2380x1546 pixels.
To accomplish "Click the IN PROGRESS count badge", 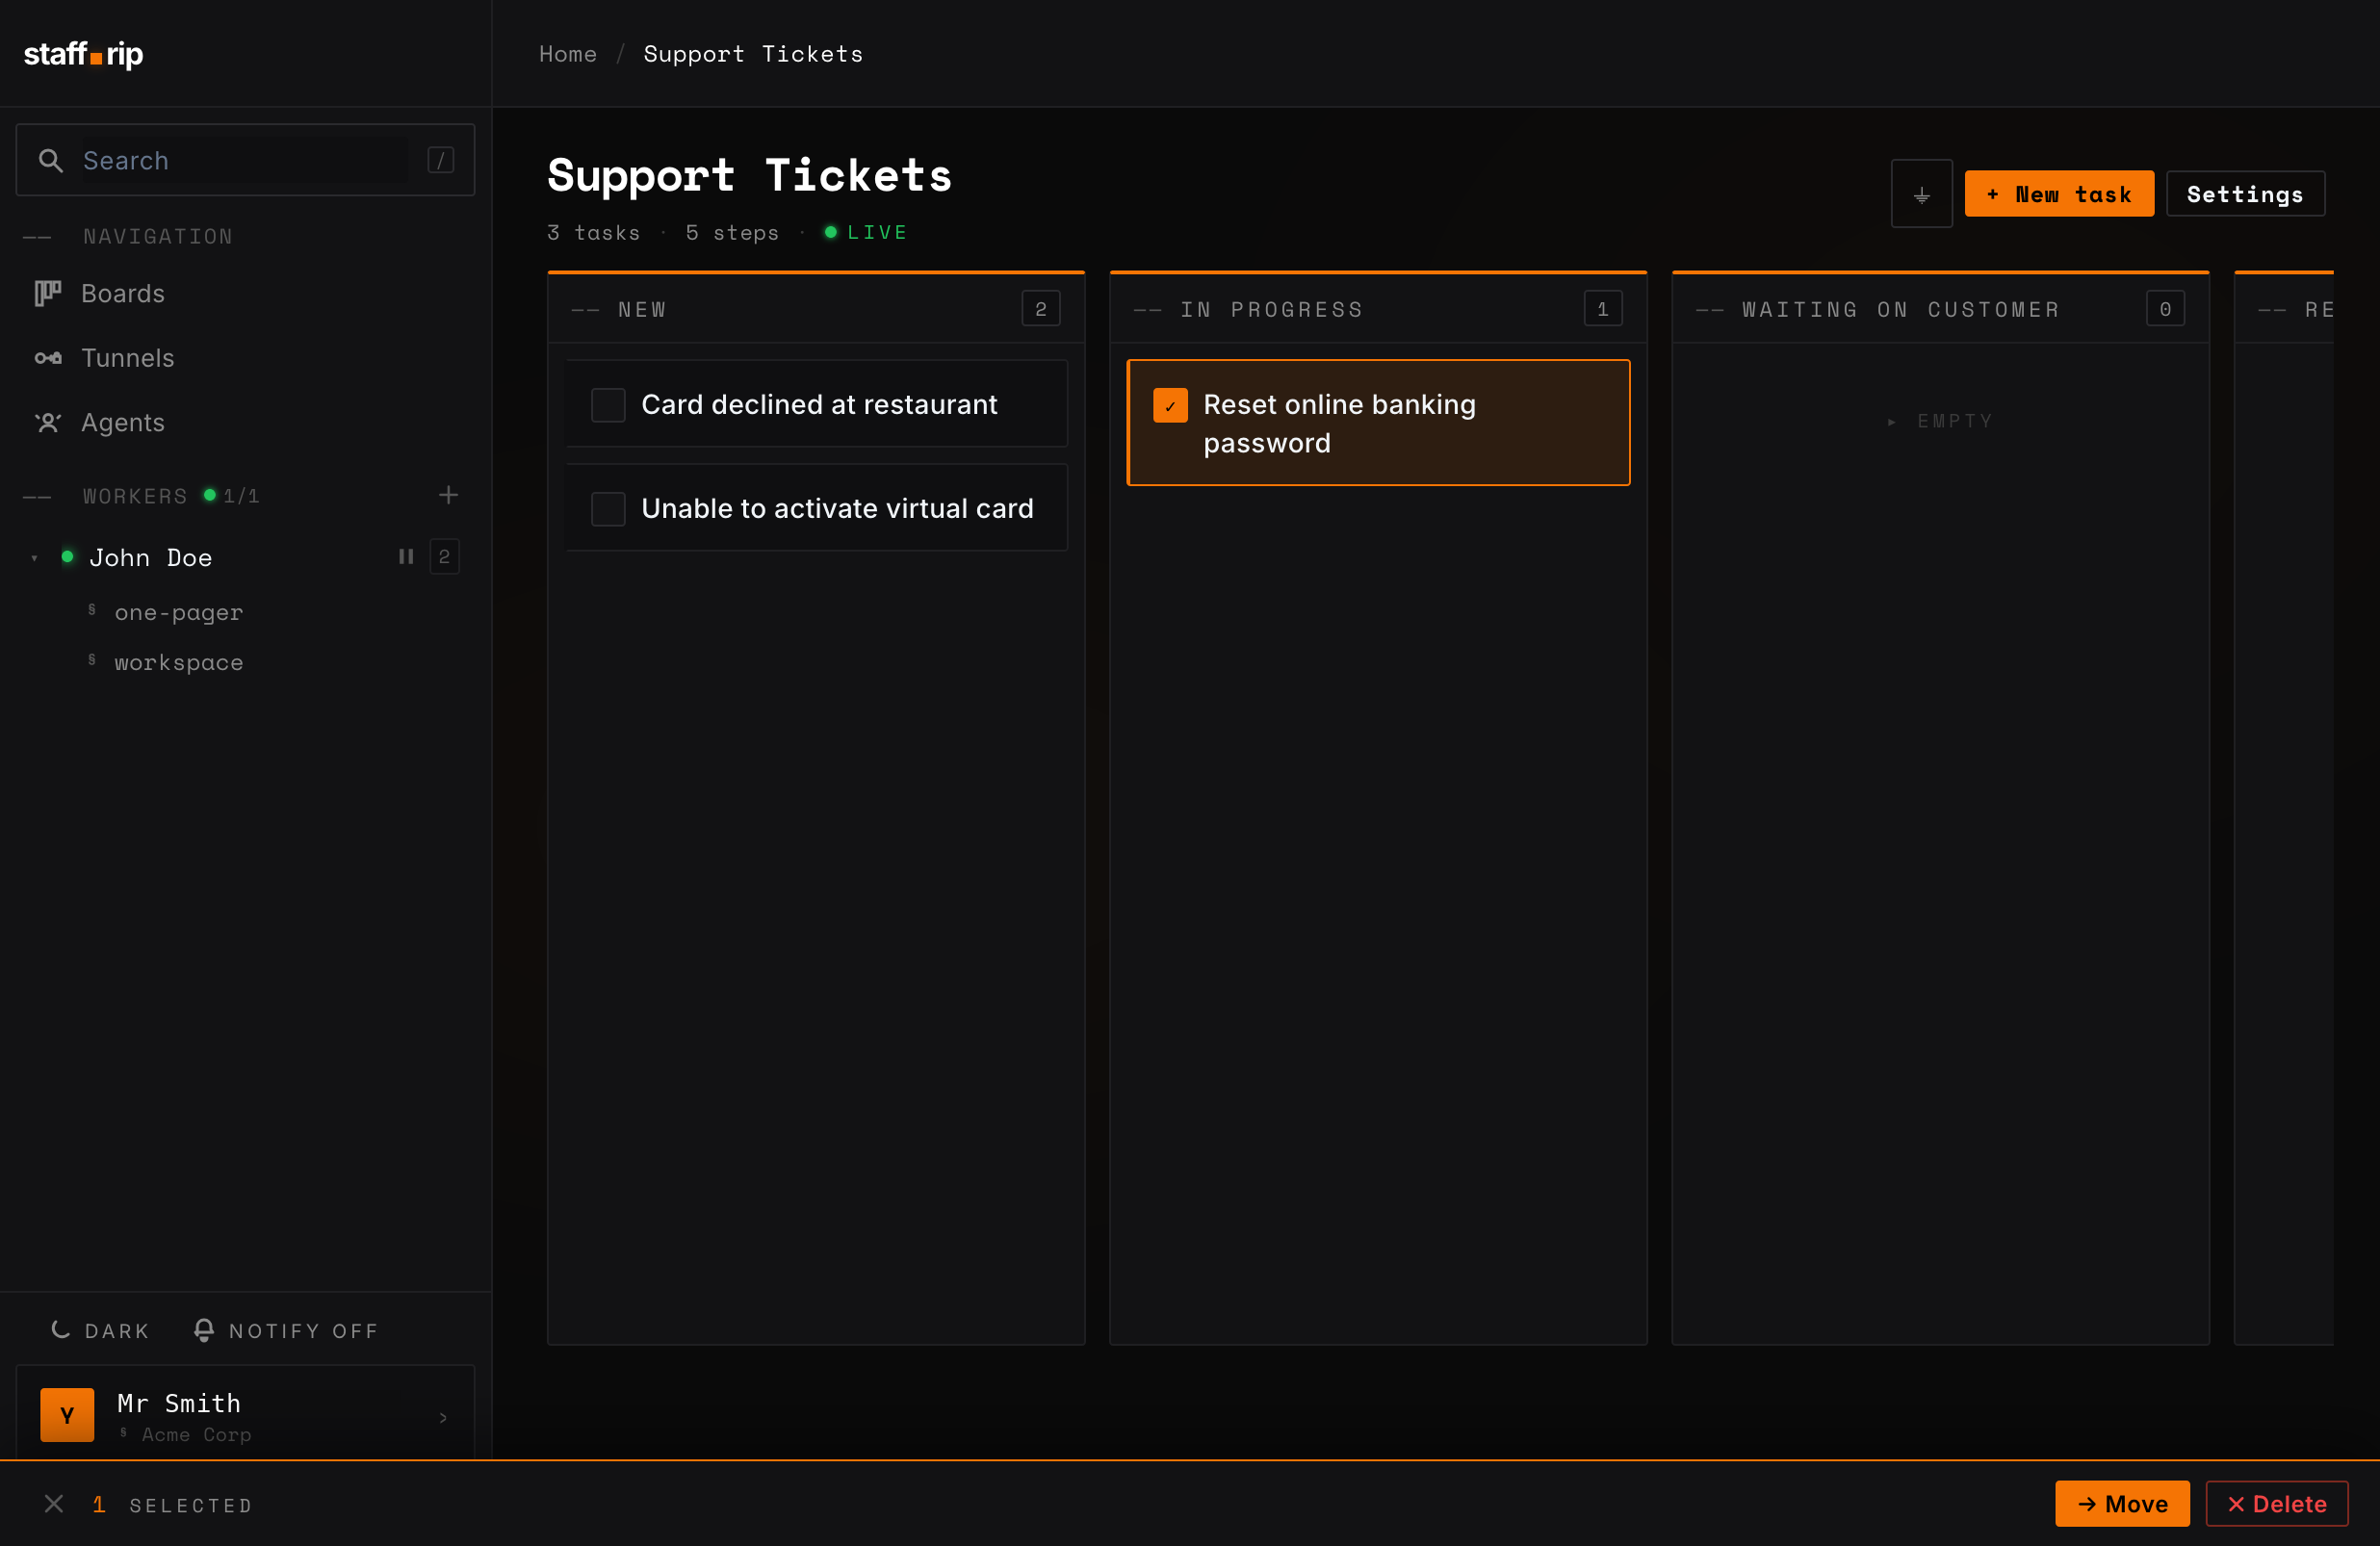I will pos(1603,309).
